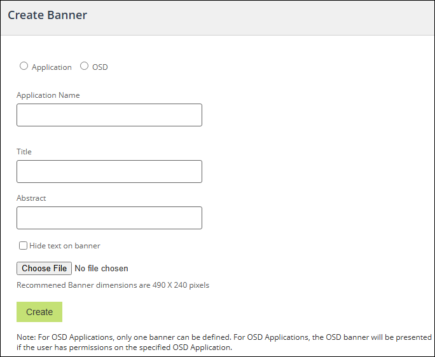
Task: Click the 'Abstract' field label
Action: click(31, 198)
